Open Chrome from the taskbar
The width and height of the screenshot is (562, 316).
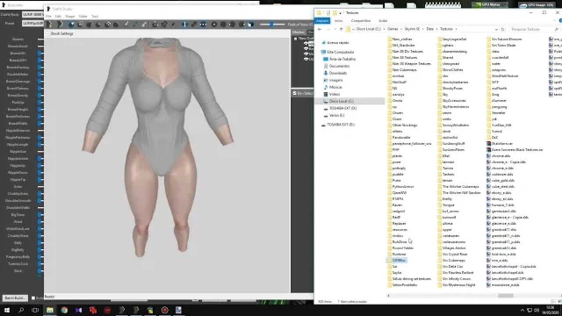click(x=64, y=310)
